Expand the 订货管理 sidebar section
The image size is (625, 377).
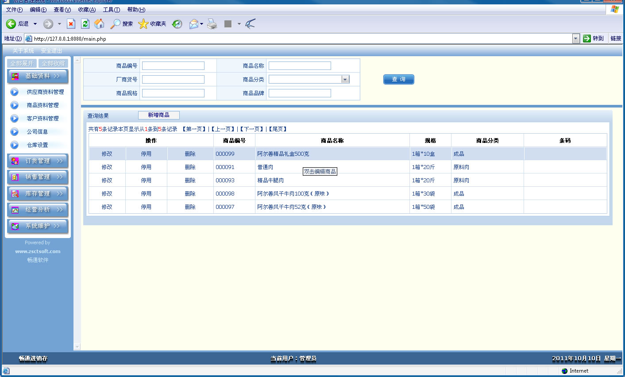pyautogui.click(x=38, y=161)
